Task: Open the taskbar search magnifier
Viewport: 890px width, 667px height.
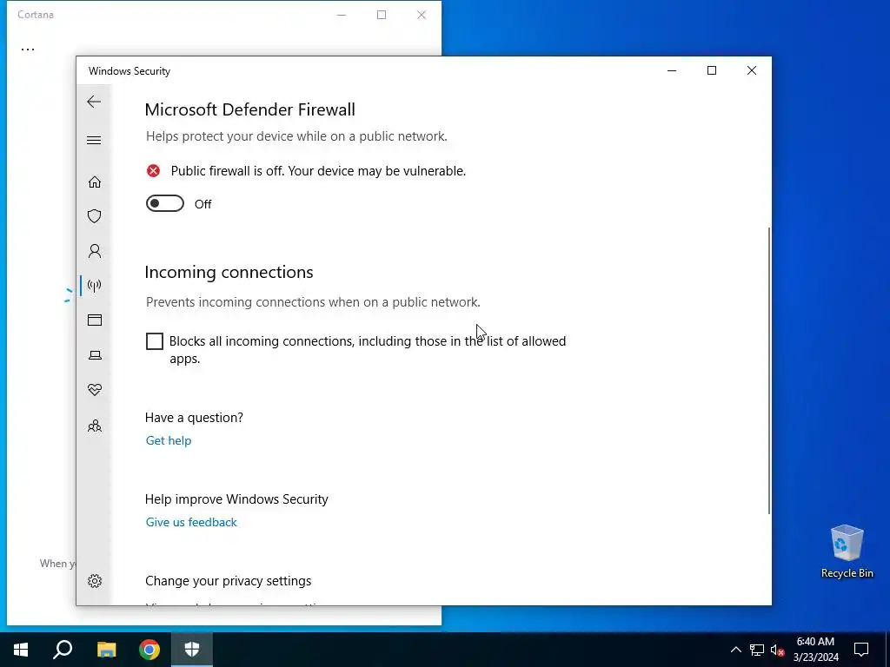Action: point(63,650)
